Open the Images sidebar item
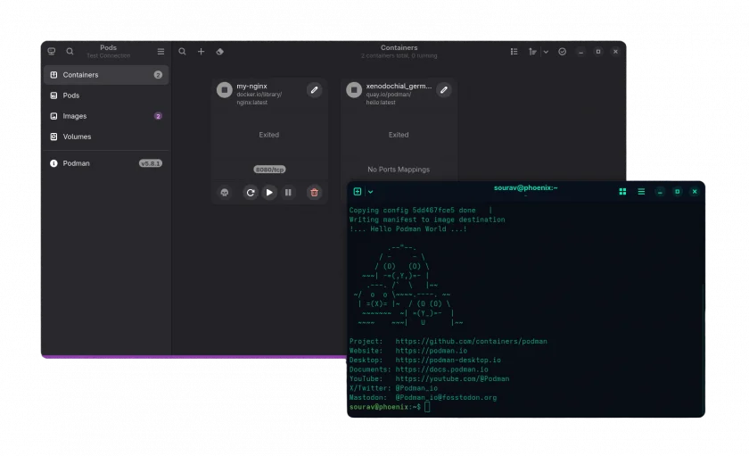The height and width of the screenshot is (456, 749). [106, 116]
